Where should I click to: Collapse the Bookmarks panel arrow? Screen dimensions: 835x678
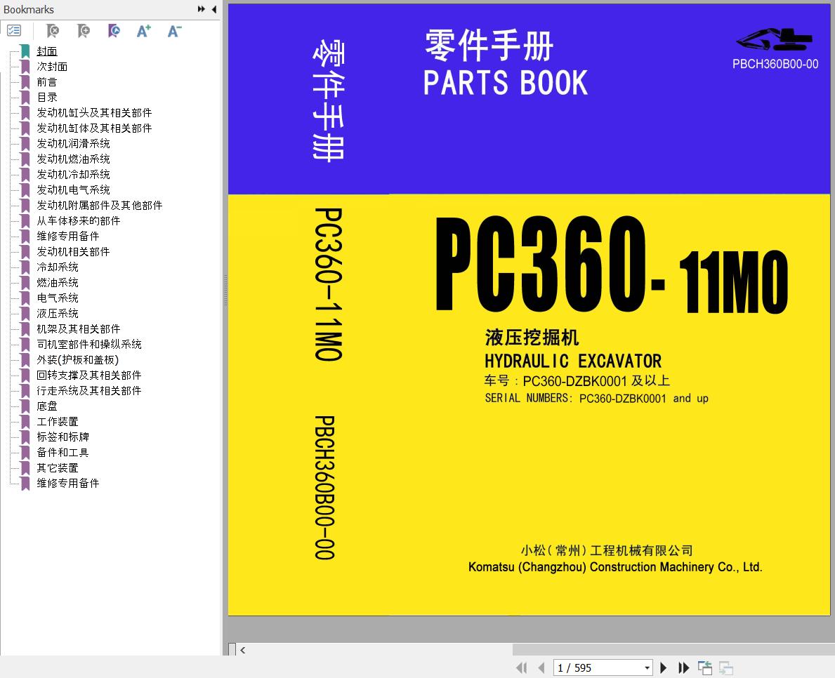214,9
